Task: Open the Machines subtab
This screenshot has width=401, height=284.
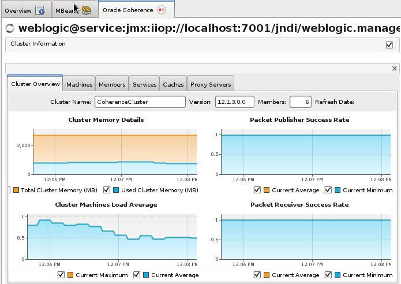Action: point(79,84)
